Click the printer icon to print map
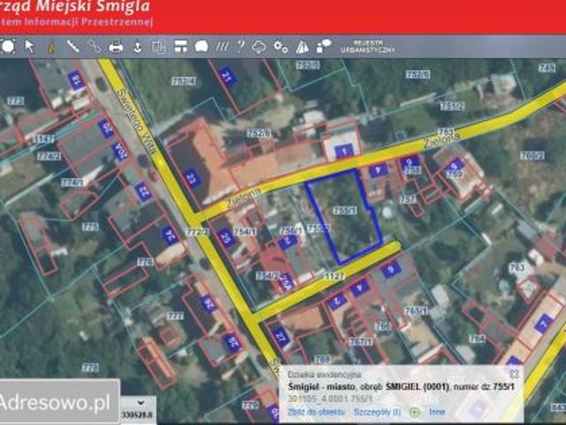Screen dimensions: 566x425 116,45
